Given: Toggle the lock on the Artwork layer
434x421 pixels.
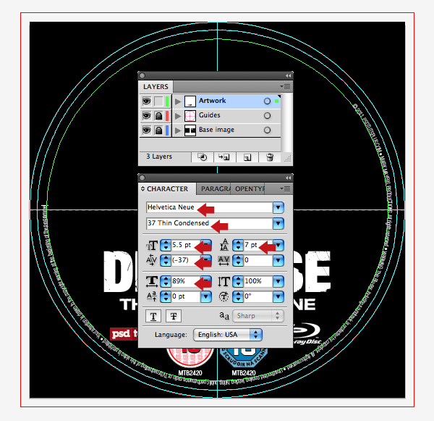Looking at the screenshot, I should pyautogui.click(x=158, y=101).
